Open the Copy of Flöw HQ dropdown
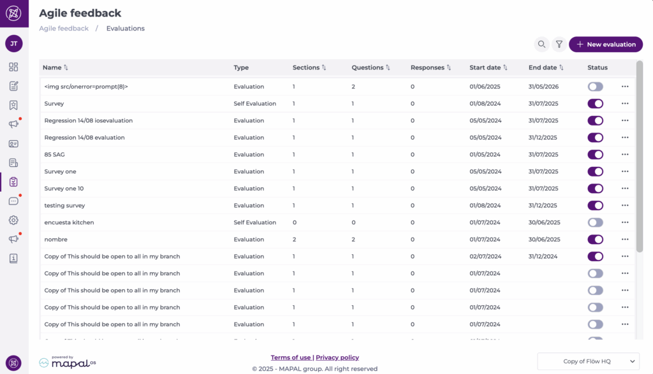Viewport: 653px width, 374px height. click(587, 361)
